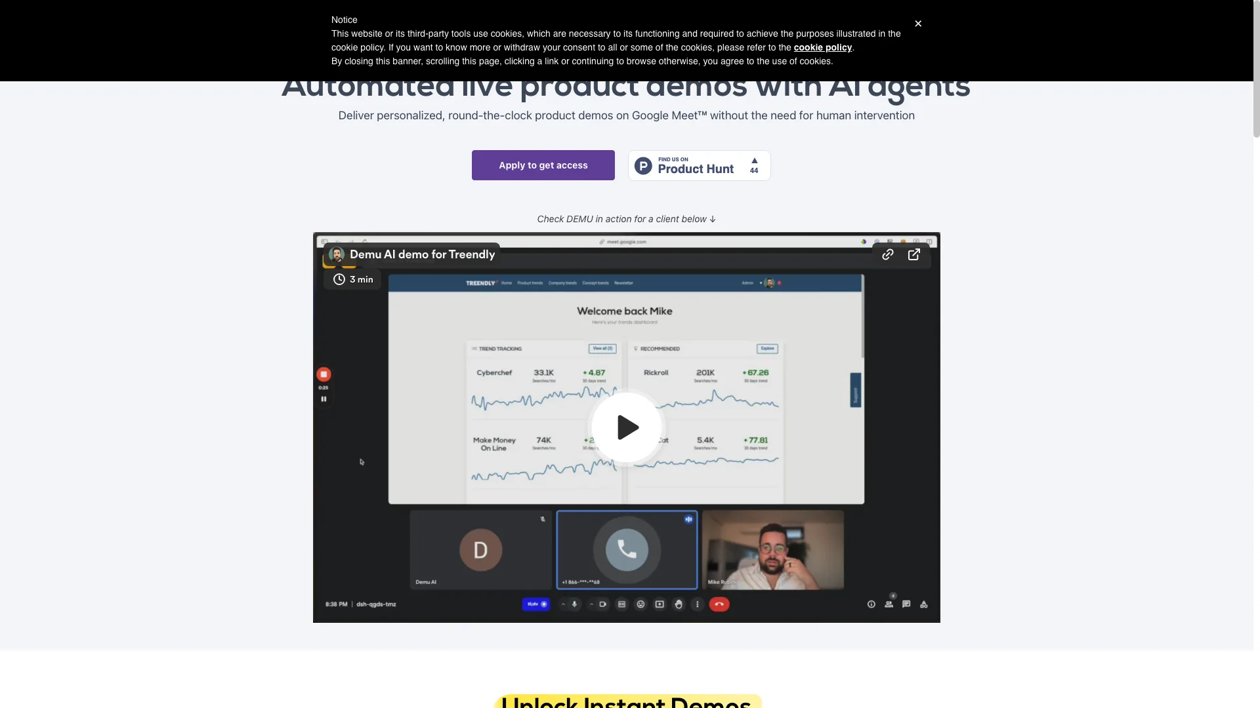Image resolution: width=1260 pixels, height=708 pixels.
Task: Click the external link icon on video
Action: [915, 254]
